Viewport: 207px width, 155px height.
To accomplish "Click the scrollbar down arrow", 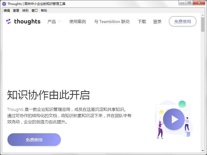I will [x=203, y=151].
